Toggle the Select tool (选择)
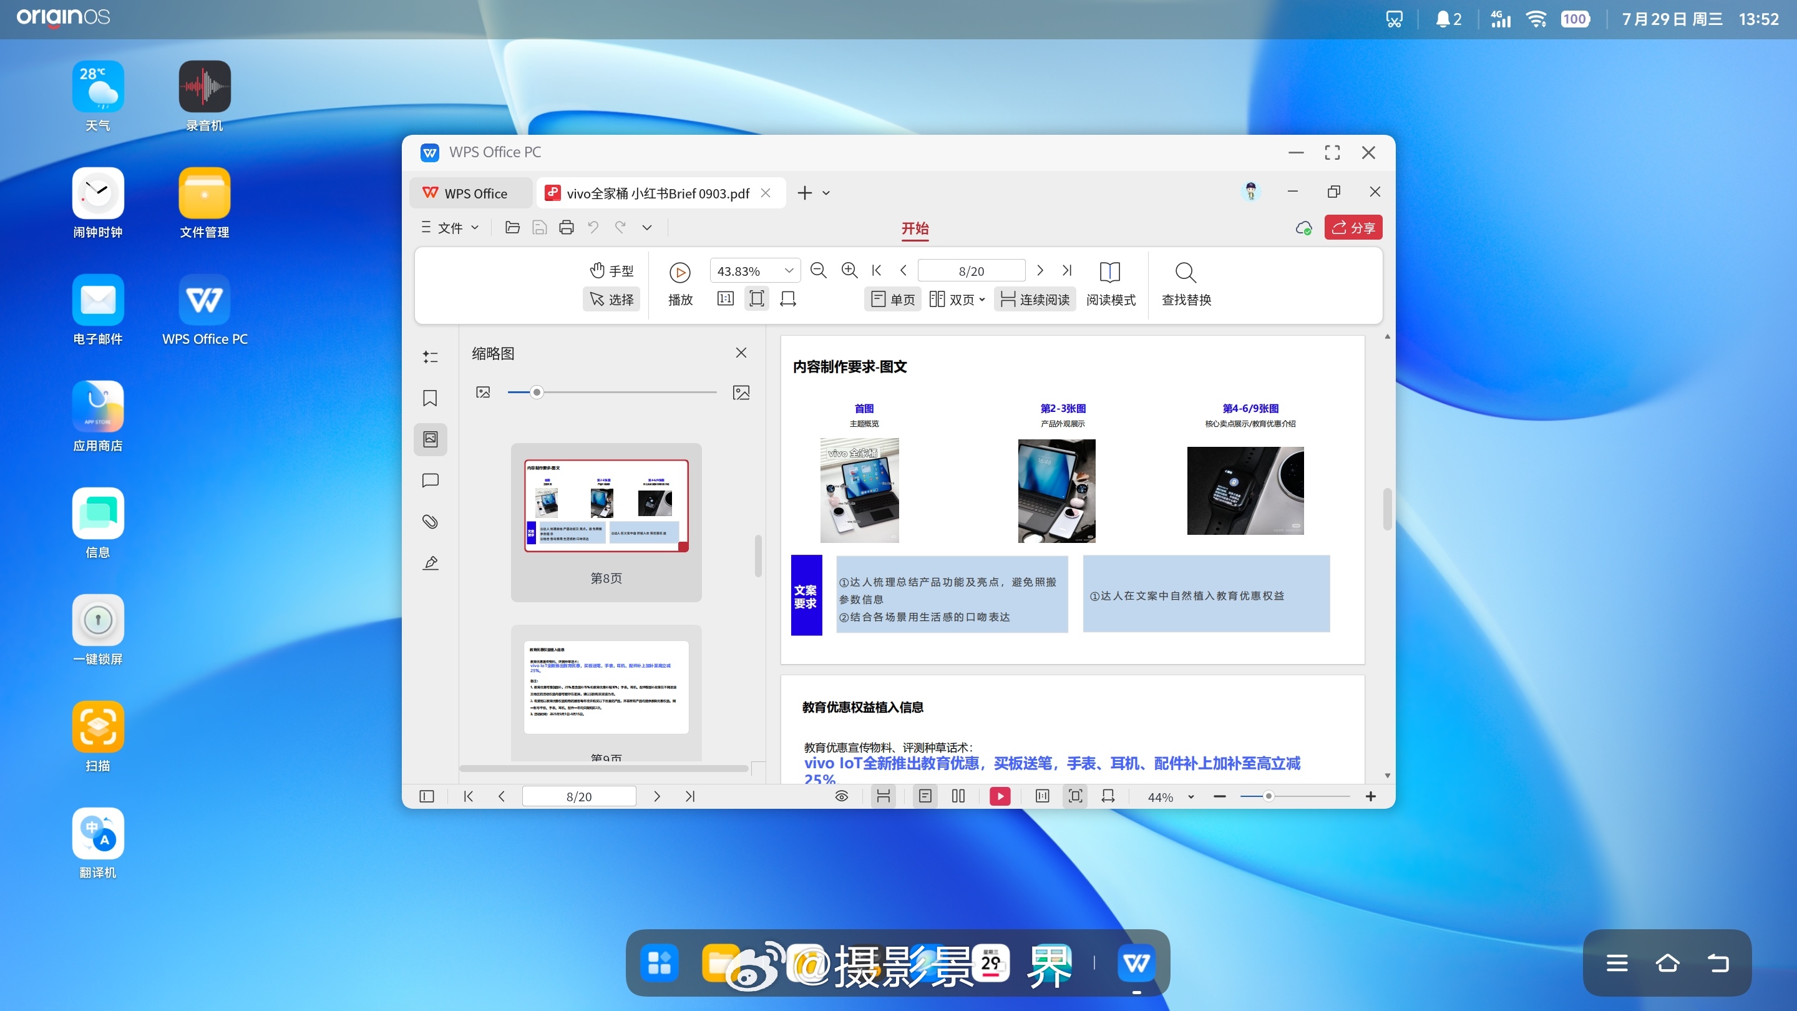The image size is (1797, 1011). coord(611,300)
